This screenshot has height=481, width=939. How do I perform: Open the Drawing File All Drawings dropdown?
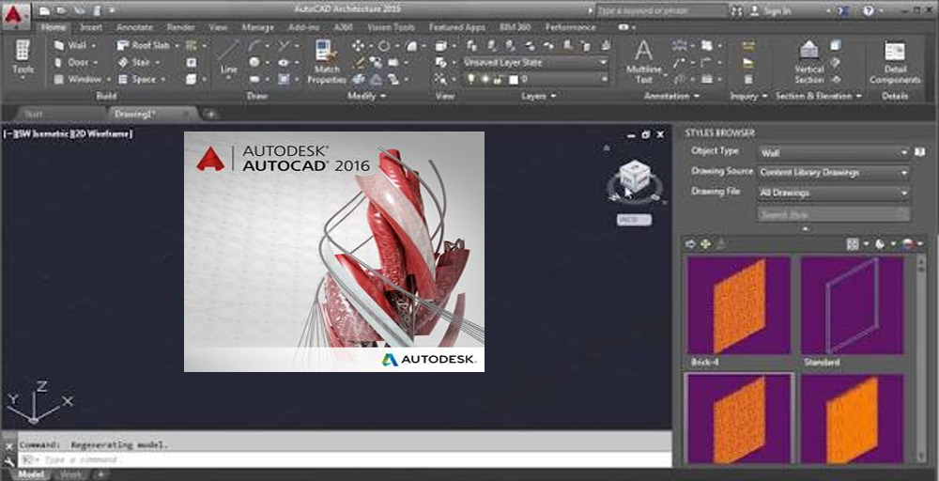point(833,193)
